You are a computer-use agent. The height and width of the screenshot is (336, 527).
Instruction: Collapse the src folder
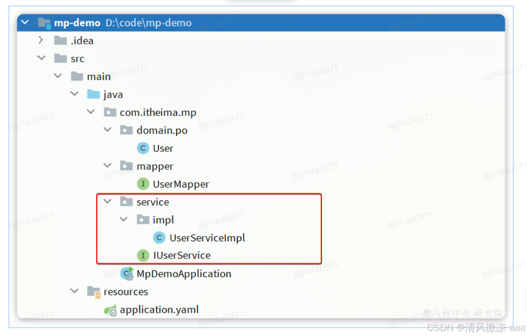pyautogui.click(x=41, y=58)
